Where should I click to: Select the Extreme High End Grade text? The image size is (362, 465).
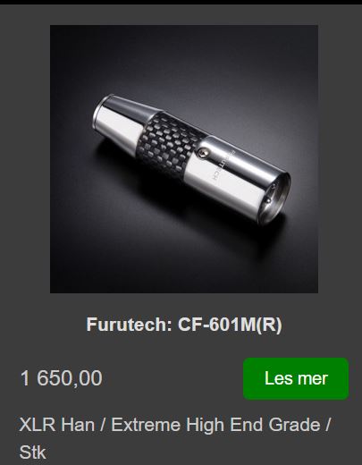point(216,425)
